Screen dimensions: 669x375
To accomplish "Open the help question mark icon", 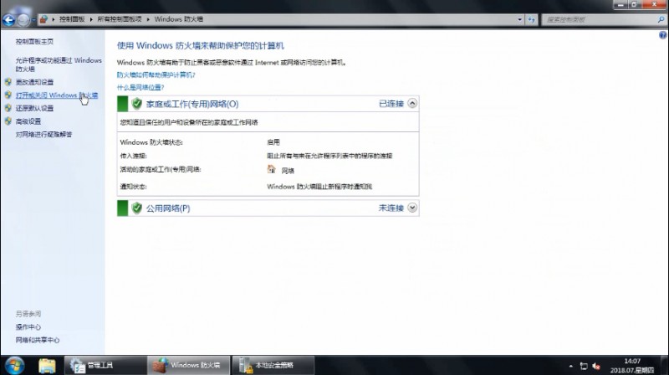I will click(x=662, y=35).
